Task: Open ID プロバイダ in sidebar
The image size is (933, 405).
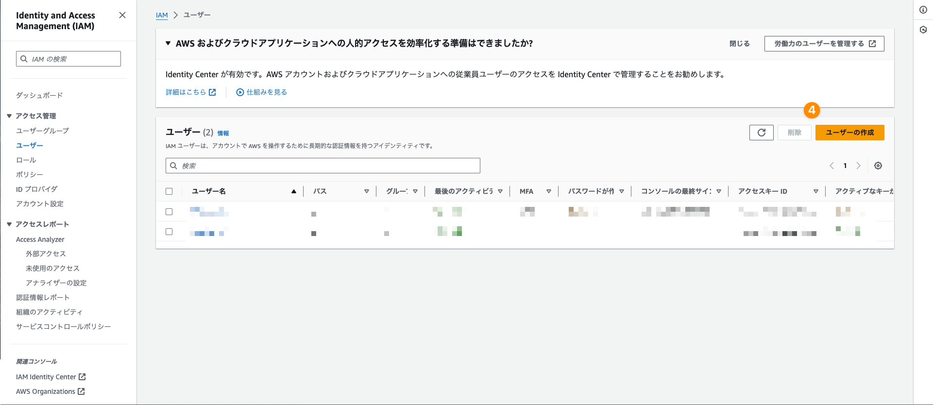Action: pyautogui.click(x=37, y=189)
